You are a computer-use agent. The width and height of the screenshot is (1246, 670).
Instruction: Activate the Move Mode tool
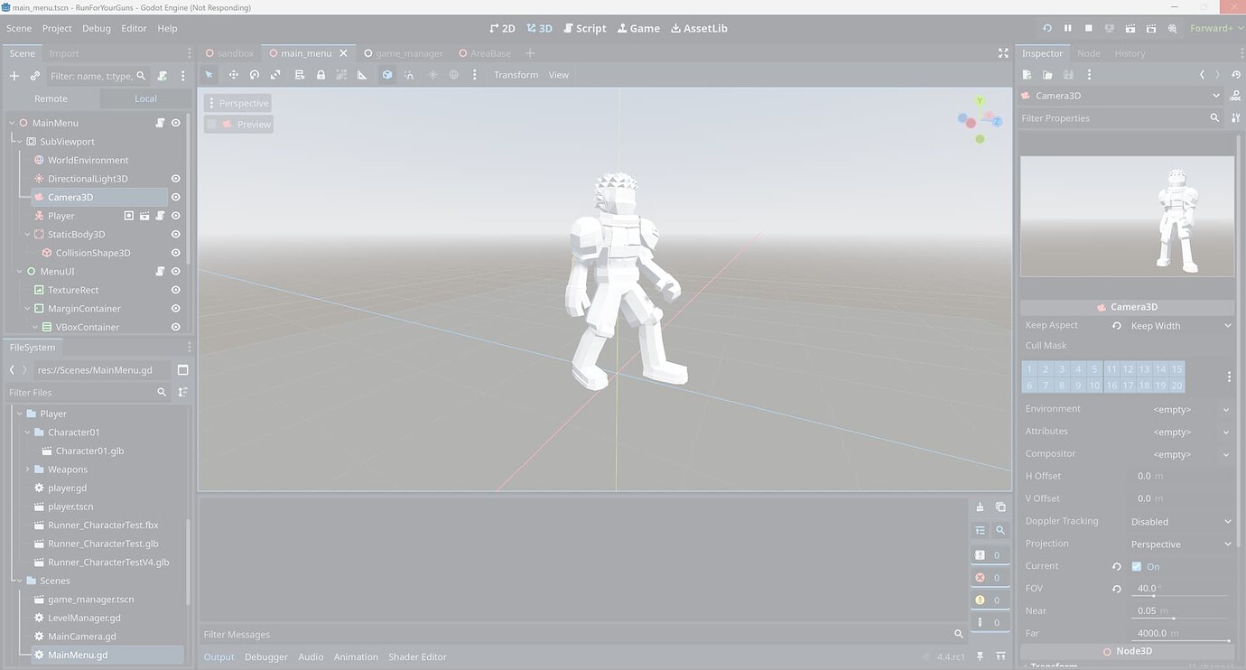233,75
